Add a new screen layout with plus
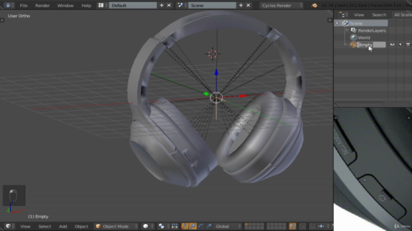This screenshot has height=231, width=412. (x=162, y=5)
